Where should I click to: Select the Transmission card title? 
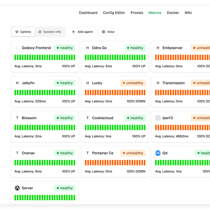(x=174, y=83)
